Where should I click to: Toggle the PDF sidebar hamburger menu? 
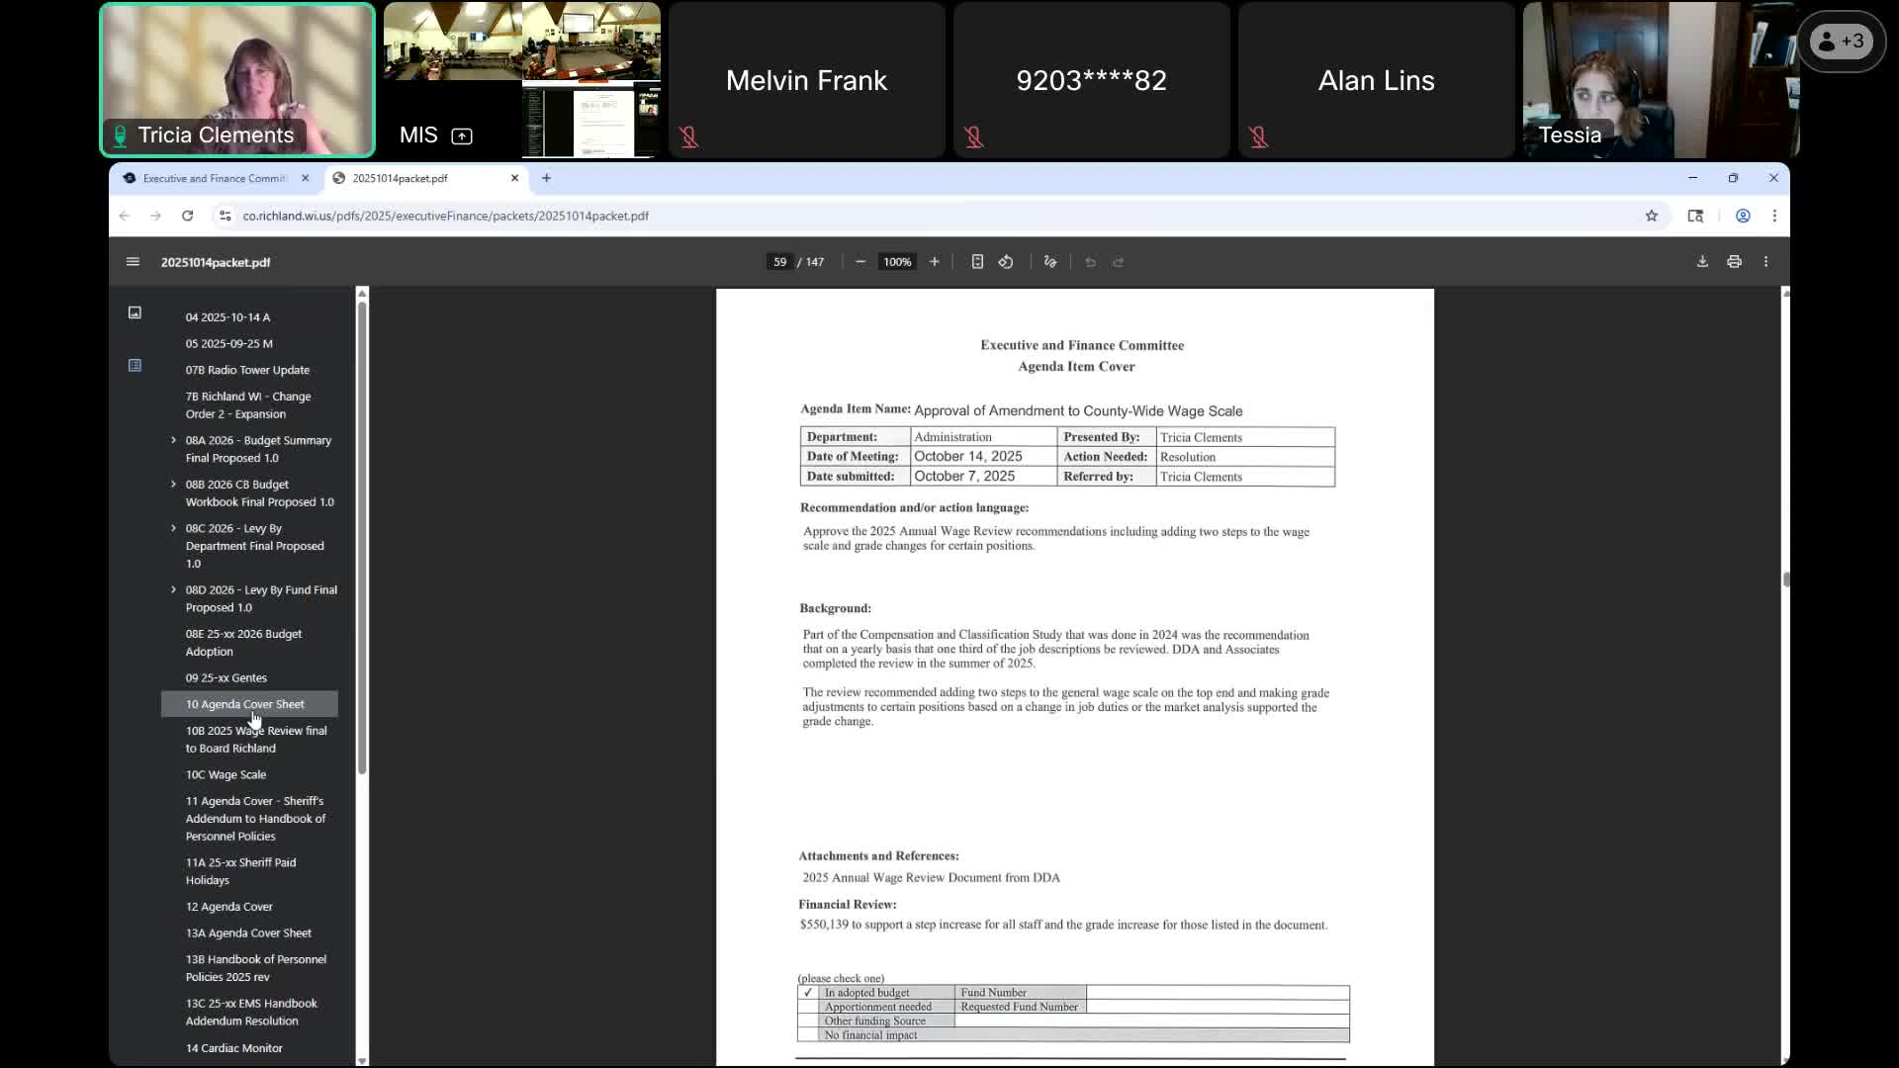(x=133, y=262)
